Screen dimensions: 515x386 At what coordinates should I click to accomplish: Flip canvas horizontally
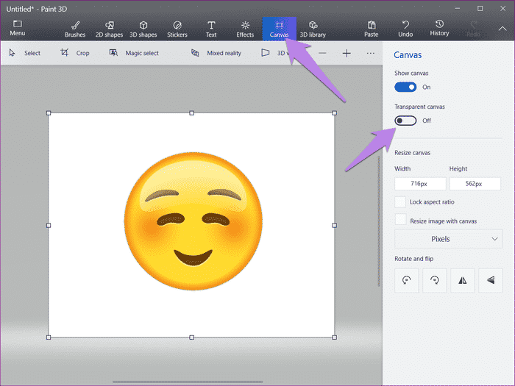[463, 280]
